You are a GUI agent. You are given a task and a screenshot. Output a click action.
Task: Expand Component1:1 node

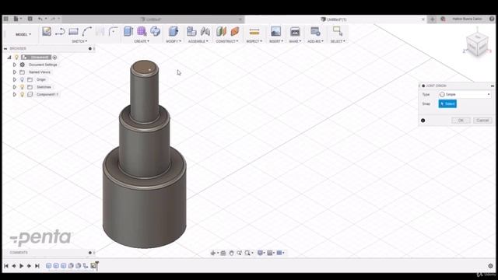[x=14, y=95]
